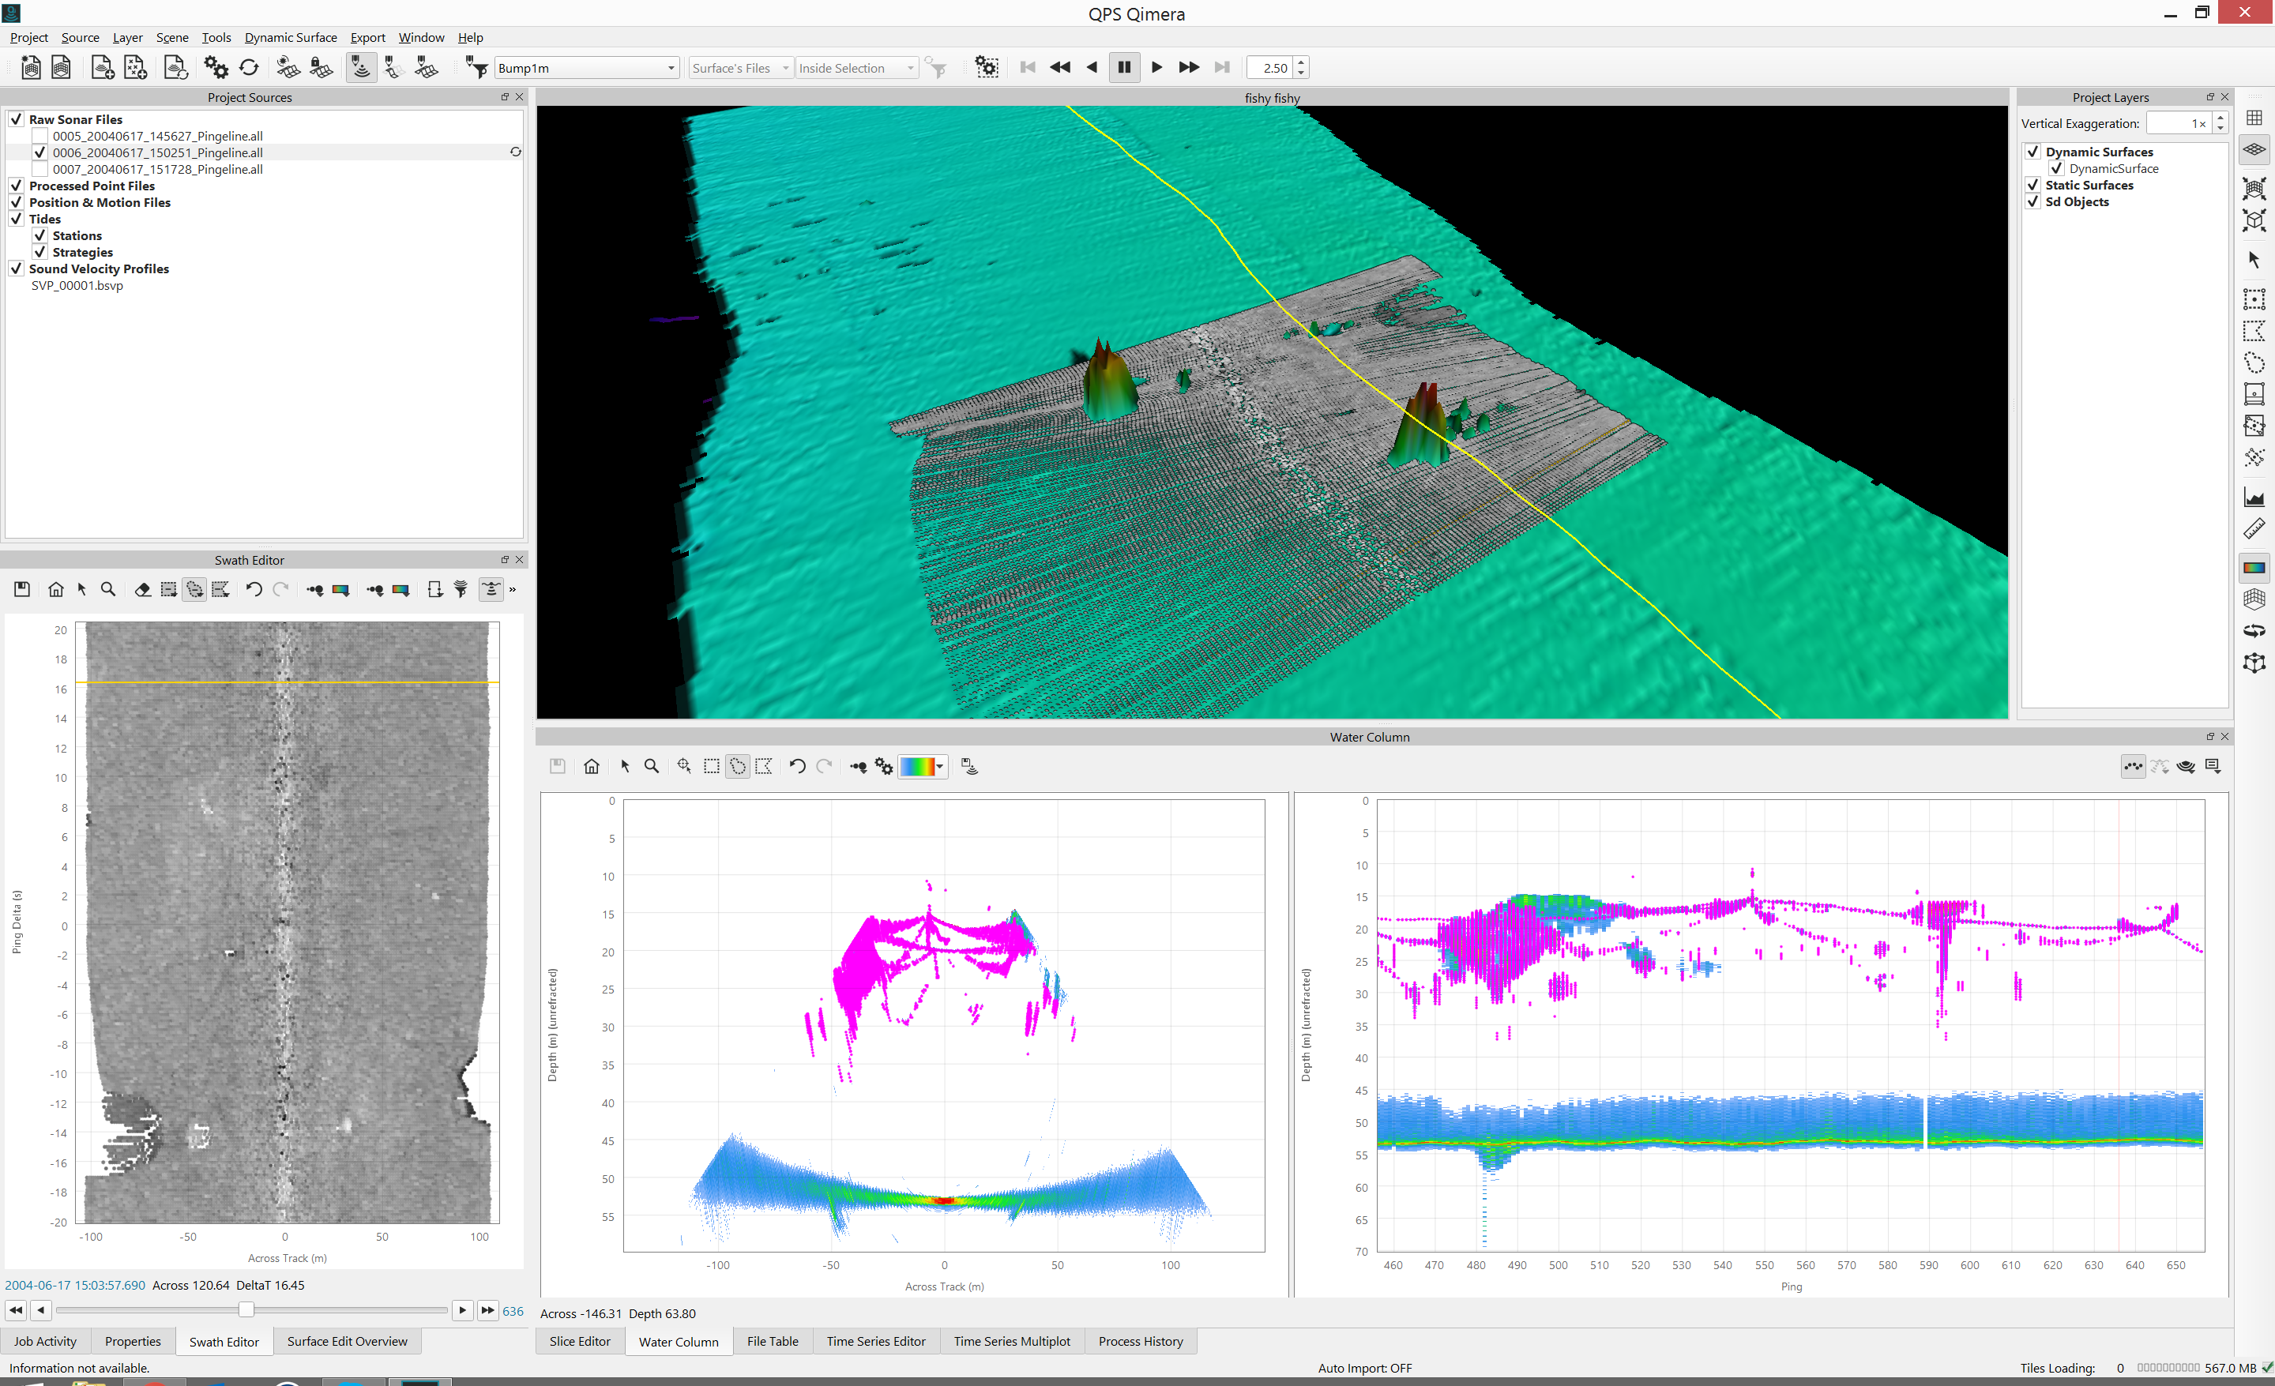Open the Surface Edit Overview tab
2275x1386 pixels.
coord(346,1341)
